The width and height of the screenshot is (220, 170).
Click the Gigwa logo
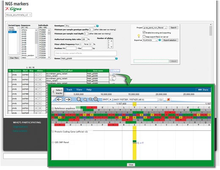pyautogui.click(x=14, y=9)
